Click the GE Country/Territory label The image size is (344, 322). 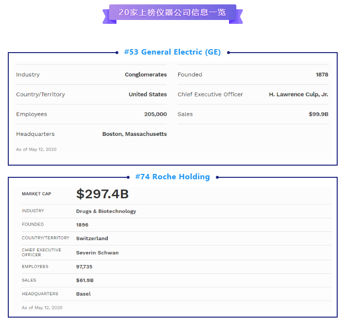(40, 95)
